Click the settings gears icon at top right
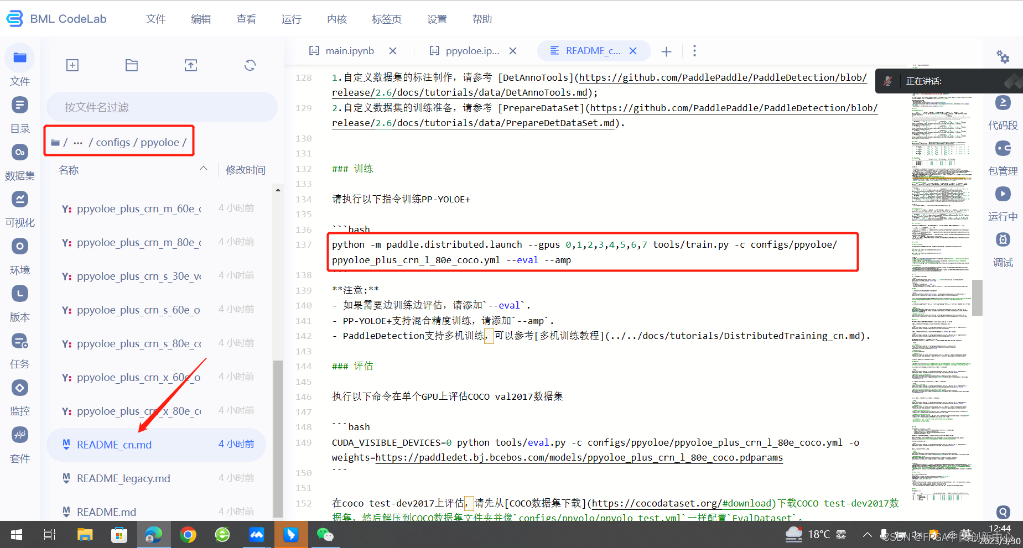1023x548 pixels. tap(1003, 56)
